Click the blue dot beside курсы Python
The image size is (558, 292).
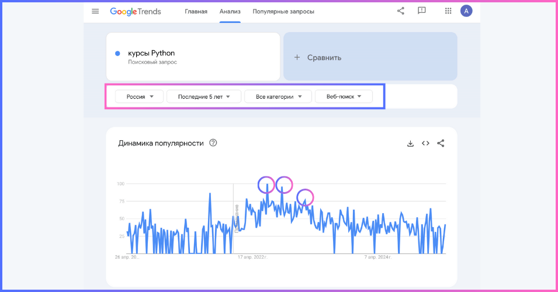point(117,53)
